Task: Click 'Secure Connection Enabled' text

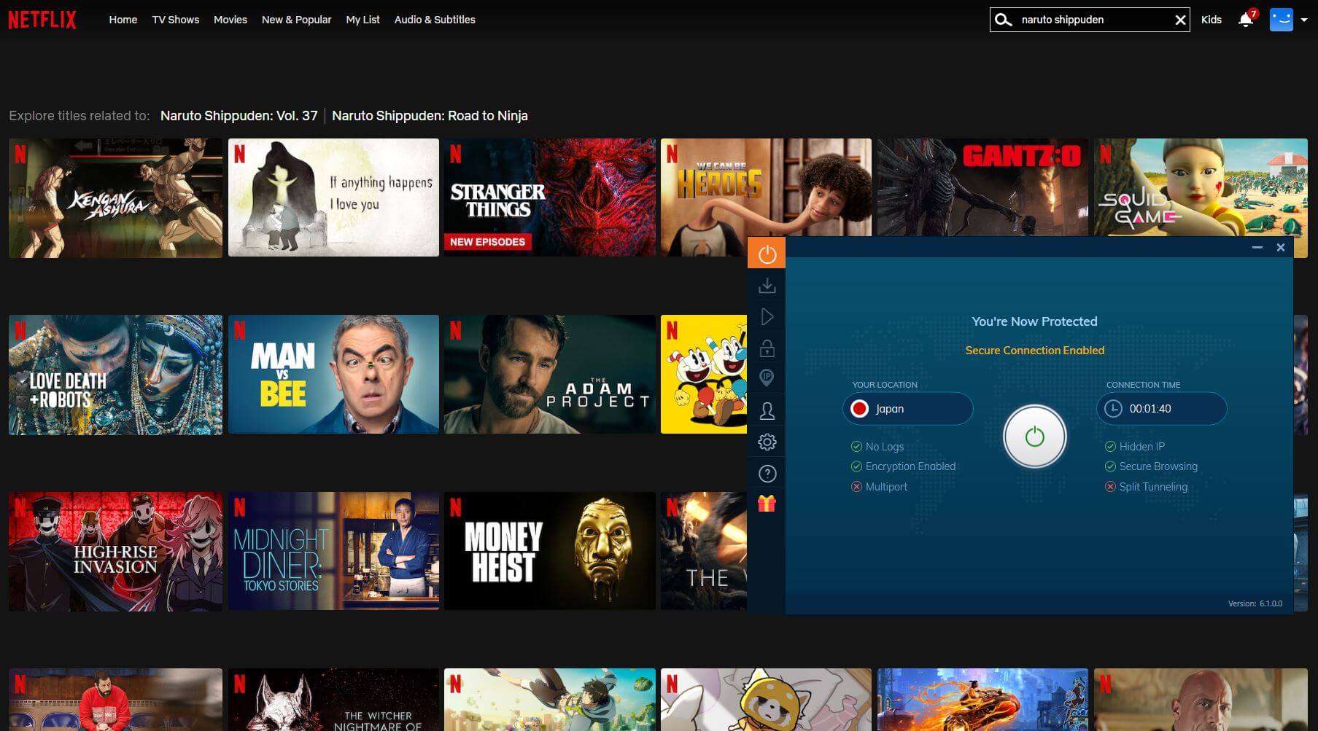Action: (x=1034, y=351)
